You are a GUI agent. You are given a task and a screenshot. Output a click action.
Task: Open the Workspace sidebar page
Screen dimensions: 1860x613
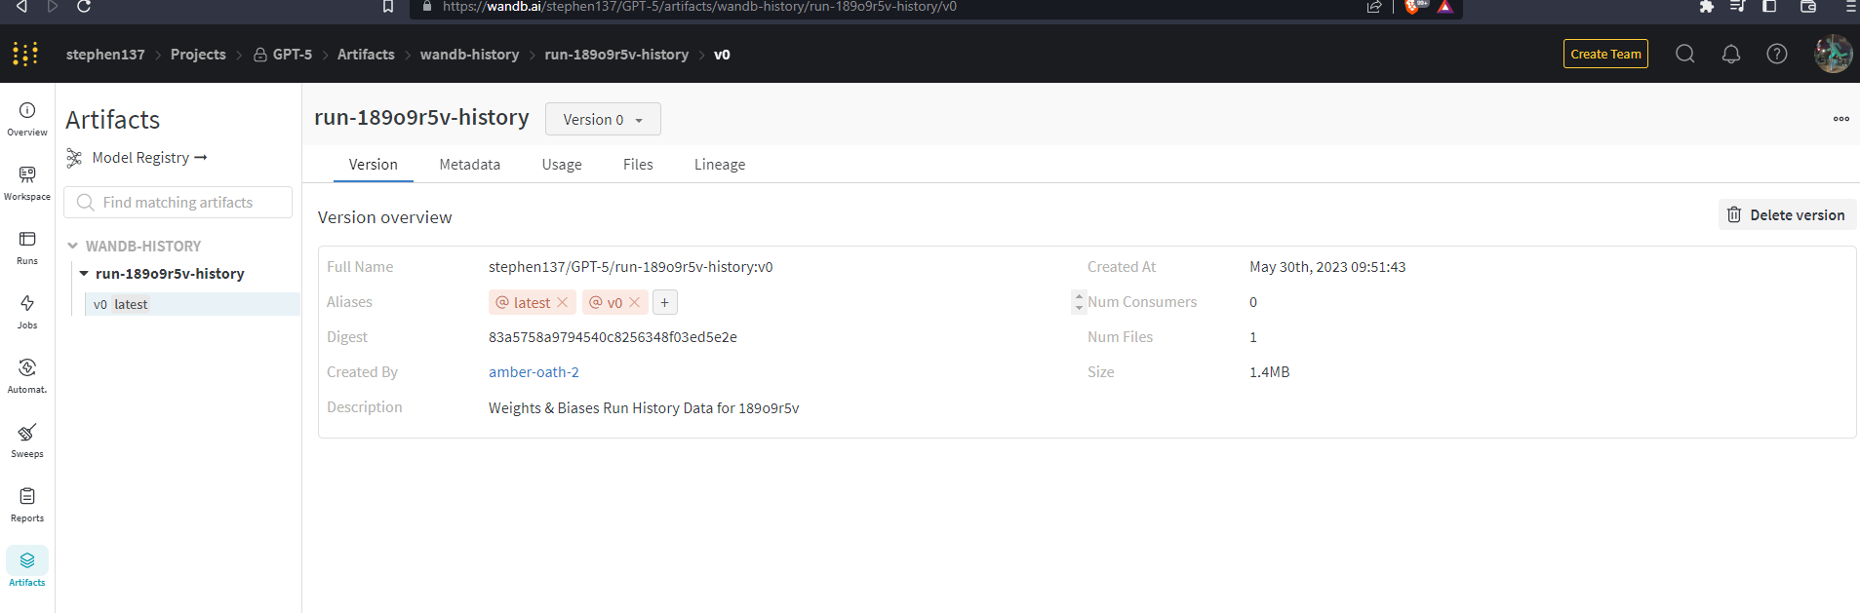(x=27, y=183)
